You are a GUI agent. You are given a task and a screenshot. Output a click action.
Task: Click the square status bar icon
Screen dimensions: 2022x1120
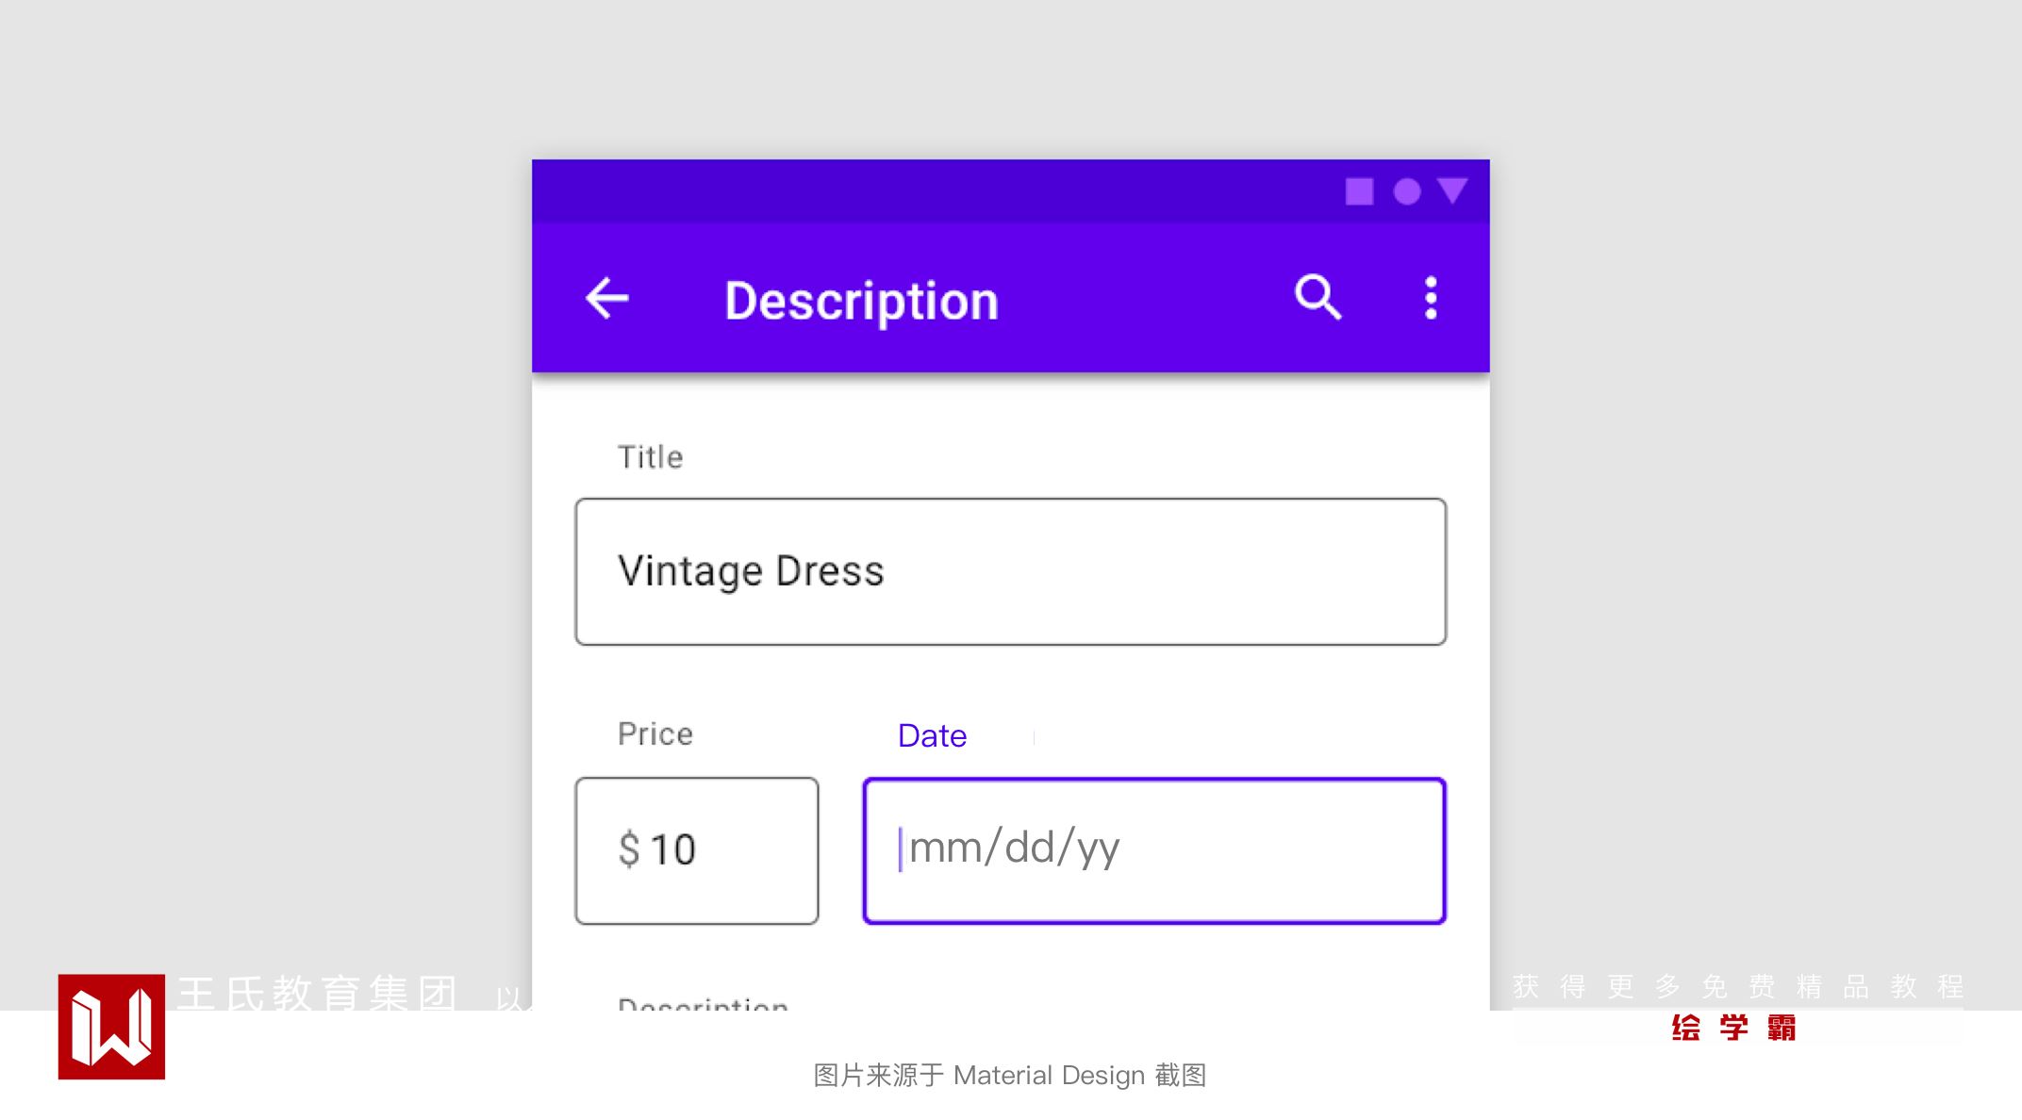click(x=1359, y=192)
